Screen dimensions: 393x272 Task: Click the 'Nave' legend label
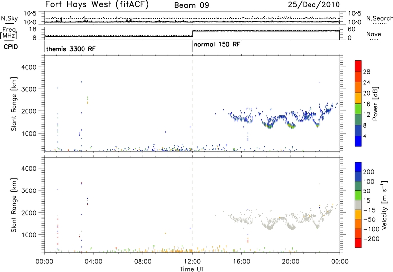pos(373,34)
